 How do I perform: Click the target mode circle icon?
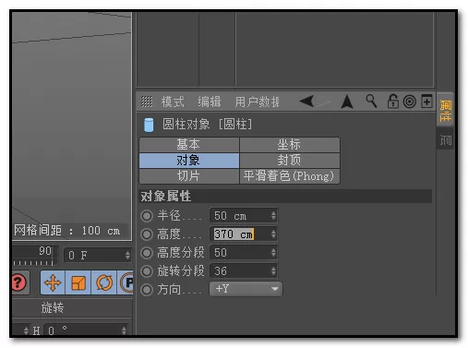[410, 102]
